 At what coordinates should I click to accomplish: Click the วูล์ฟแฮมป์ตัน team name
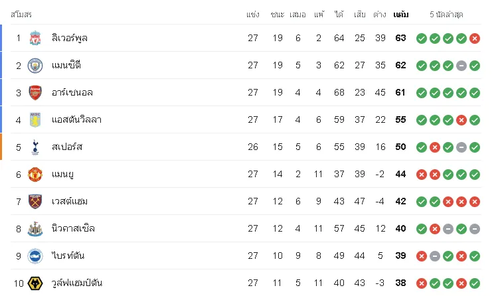point(77,283)
